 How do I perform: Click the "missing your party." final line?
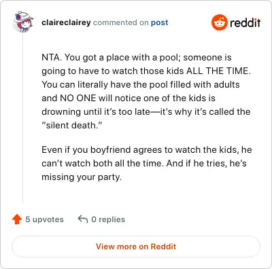tap(82, 177)
